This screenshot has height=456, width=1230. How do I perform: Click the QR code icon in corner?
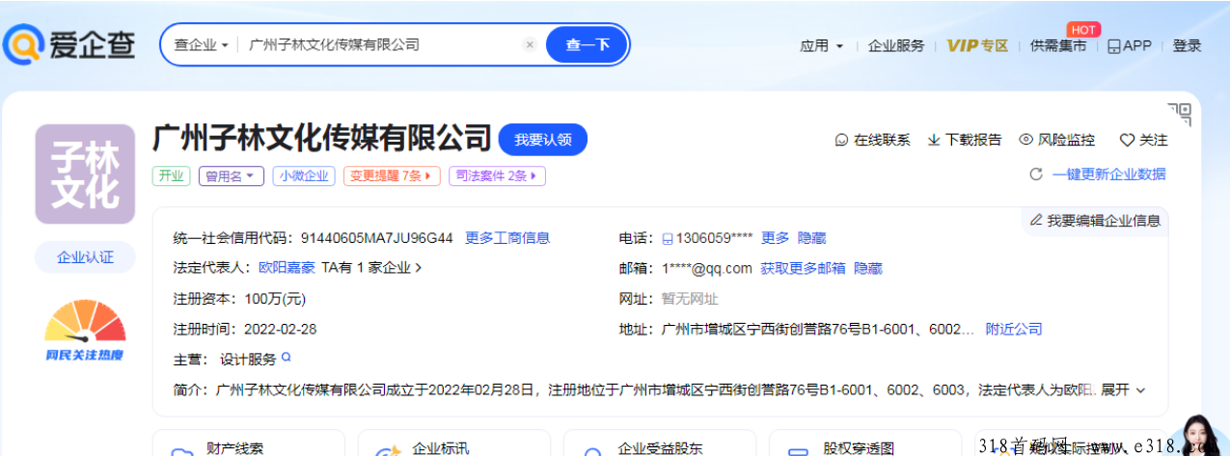coord(1179,114)
